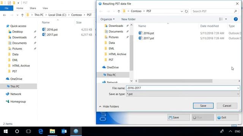Viewport: 243px width, 136px height.
Task: Select 2017.pst in the dialog file list
Action: point(146,38)
